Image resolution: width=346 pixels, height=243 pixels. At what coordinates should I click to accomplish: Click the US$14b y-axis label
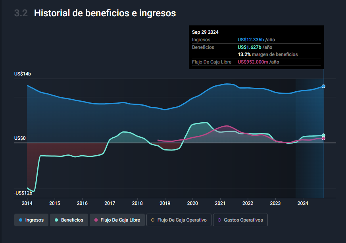(x=23, y=74)
